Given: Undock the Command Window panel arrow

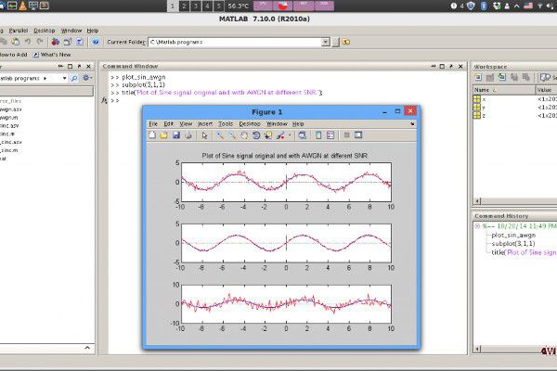Looking at the screenshot, I should [x=451, y=67].
